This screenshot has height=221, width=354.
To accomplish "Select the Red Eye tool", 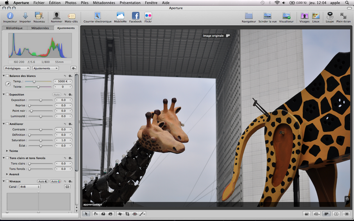I will pos(135,214).
